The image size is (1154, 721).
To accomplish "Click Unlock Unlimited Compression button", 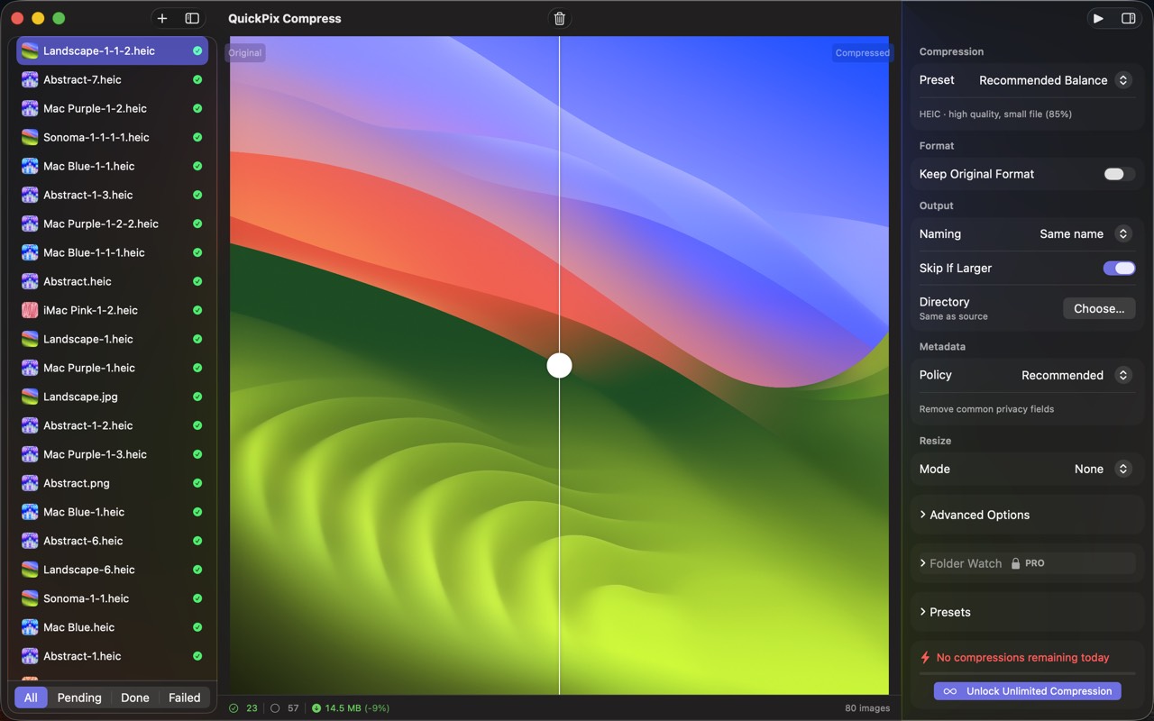I will point(1028,691).
